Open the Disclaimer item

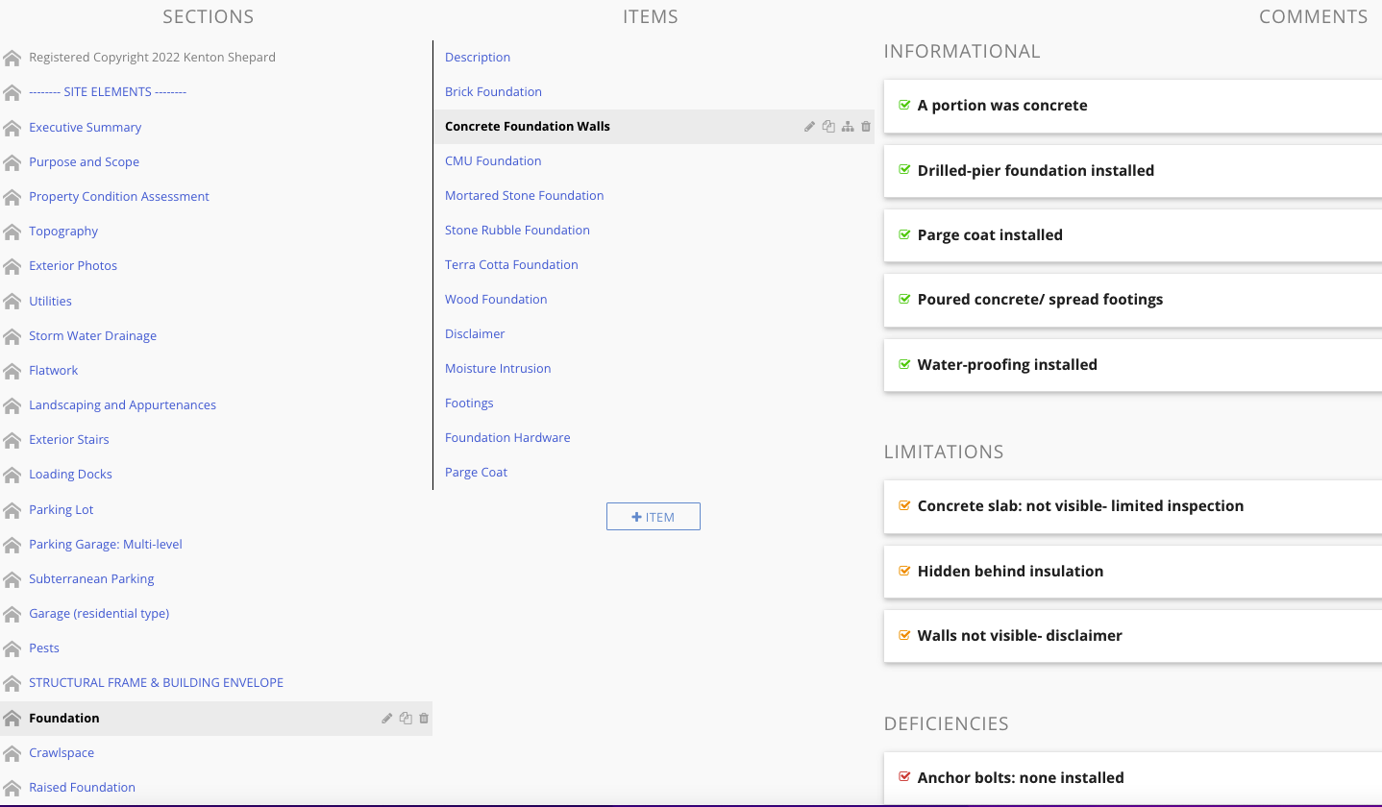point(475,334)
